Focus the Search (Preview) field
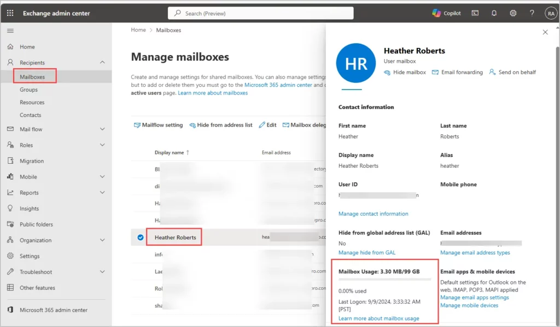 [261, 13]
